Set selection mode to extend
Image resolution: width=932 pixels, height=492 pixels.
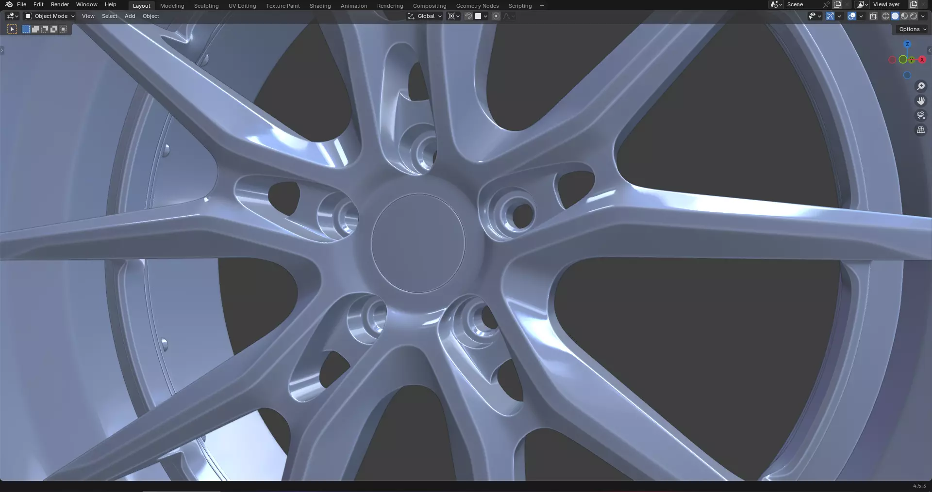[x=35, y=29]
